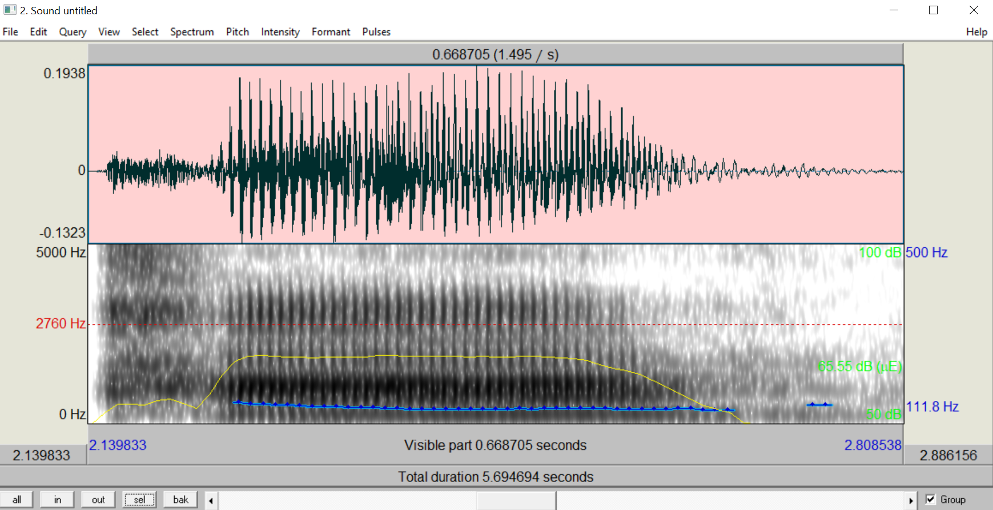The image size is (993, 510).
Task: Minimize the Sound untitled window
Action: pos(894,10)
